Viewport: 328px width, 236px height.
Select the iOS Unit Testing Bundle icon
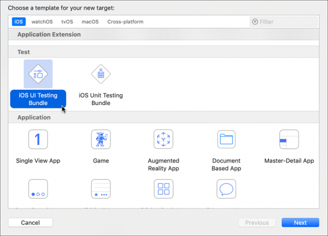click(x=101, y=74)
